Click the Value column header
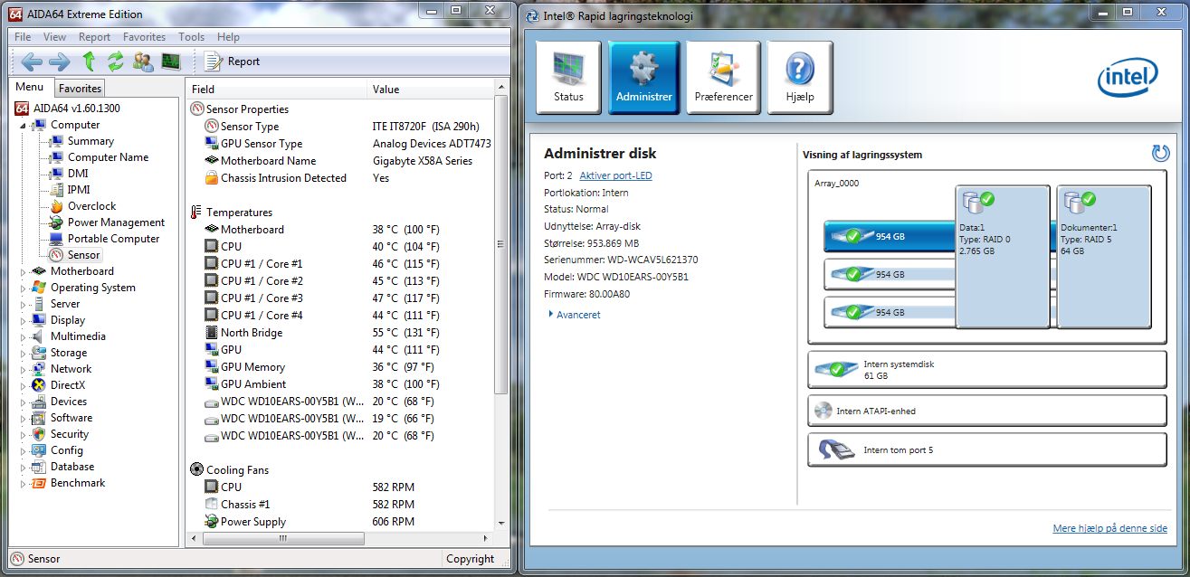This screenshot has width=1190, height=577. tap(432, 89)
